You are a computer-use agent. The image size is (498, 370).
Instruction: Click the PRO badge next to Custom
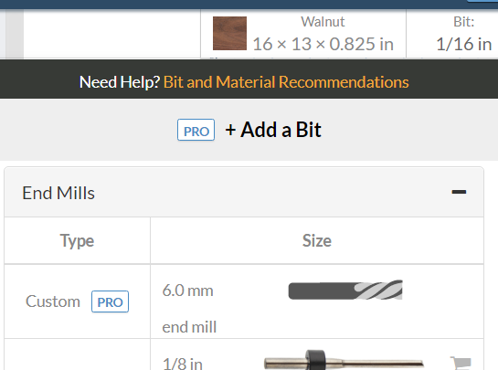point(110,301)
